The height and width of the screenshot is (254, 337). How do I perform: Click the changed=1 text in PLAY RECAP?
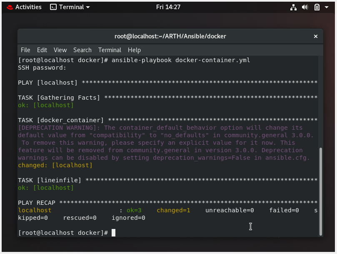pos(173,210)
